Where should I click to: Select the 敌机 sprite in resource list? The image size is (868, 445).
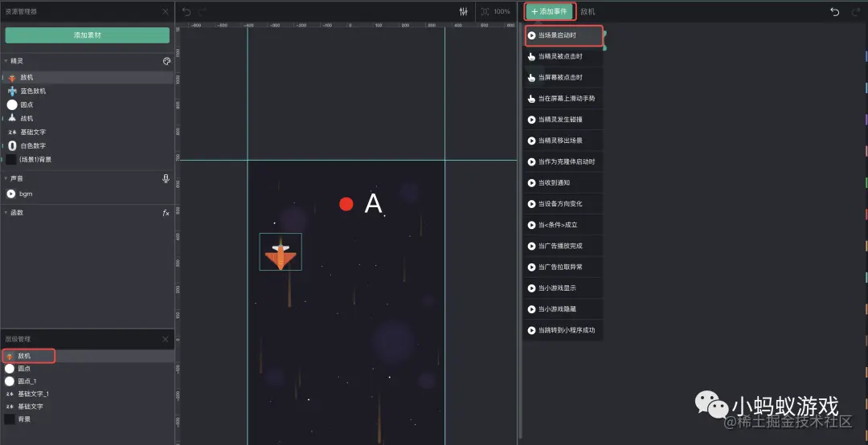(x=88, y=77)
